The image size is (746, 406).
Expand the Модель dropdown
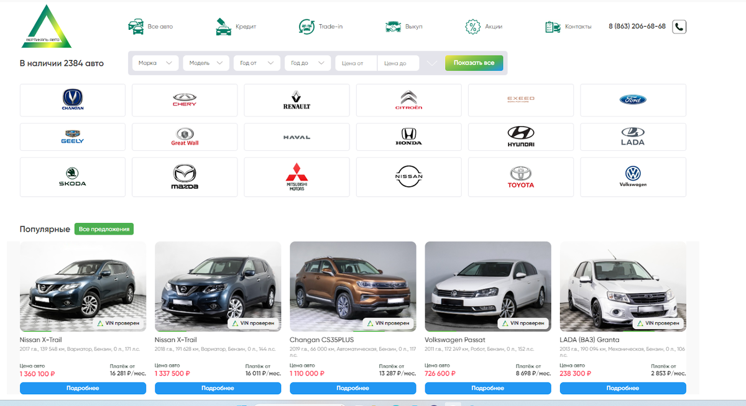point(206,63)
